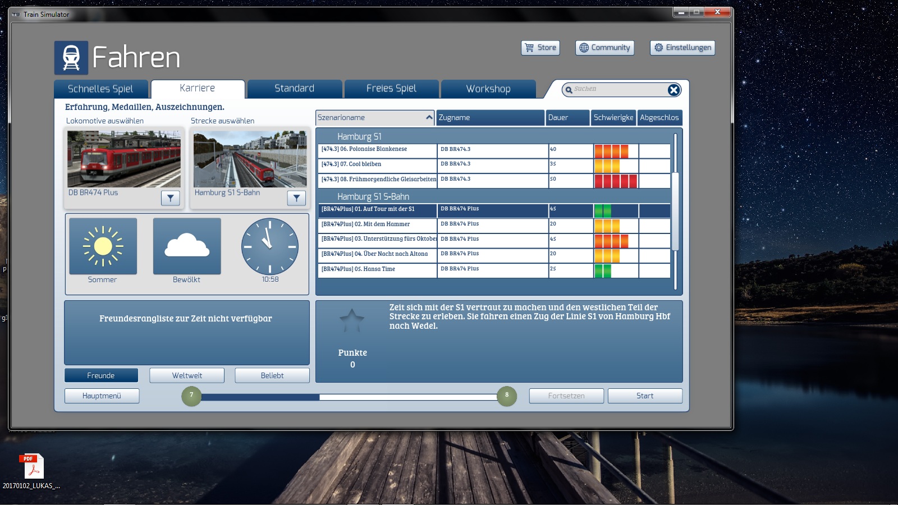The width and height of the screenshot is (898, 505).
Task: Click the level progress bar between 7 and 8
Action: [x=349, y=397]
